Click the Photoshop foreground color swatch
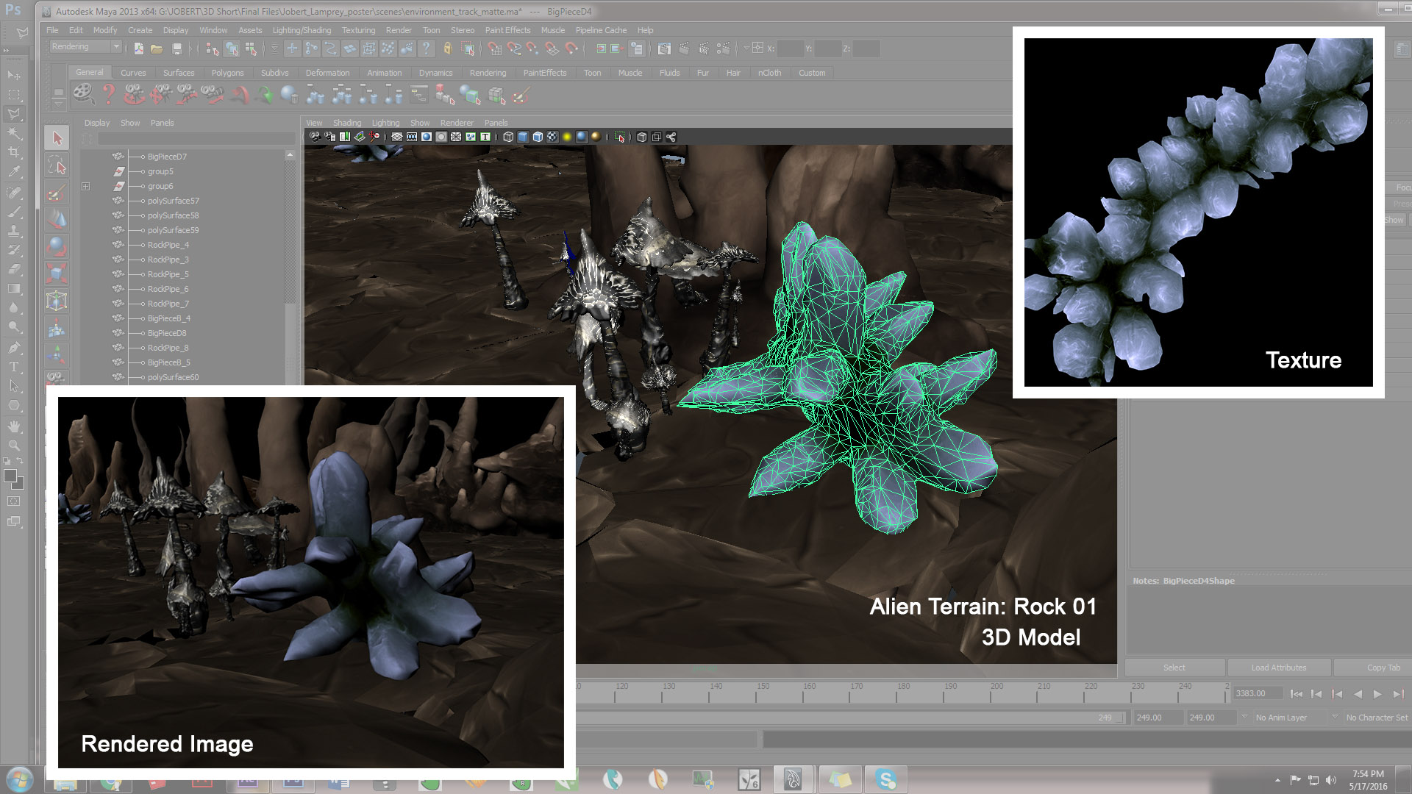This screenshot has width=1412, height=794. [x=10, y=476]
